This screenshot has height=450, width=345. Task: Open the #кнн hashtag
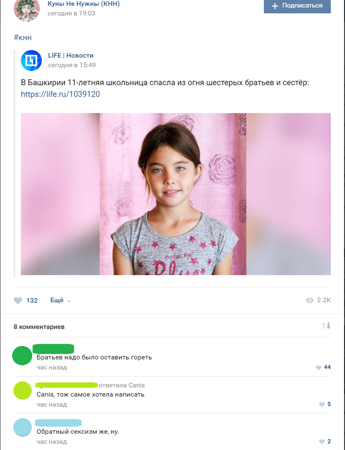coord(23,37)
